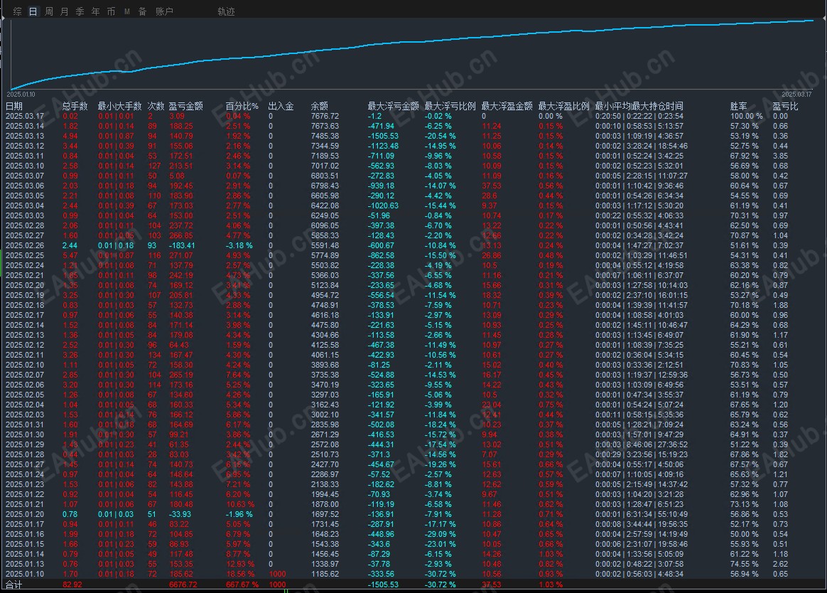The height and width of the screenshot is (593, 827).
Task: Click the 74.55 % win rate cell
Action: (744, 564)
